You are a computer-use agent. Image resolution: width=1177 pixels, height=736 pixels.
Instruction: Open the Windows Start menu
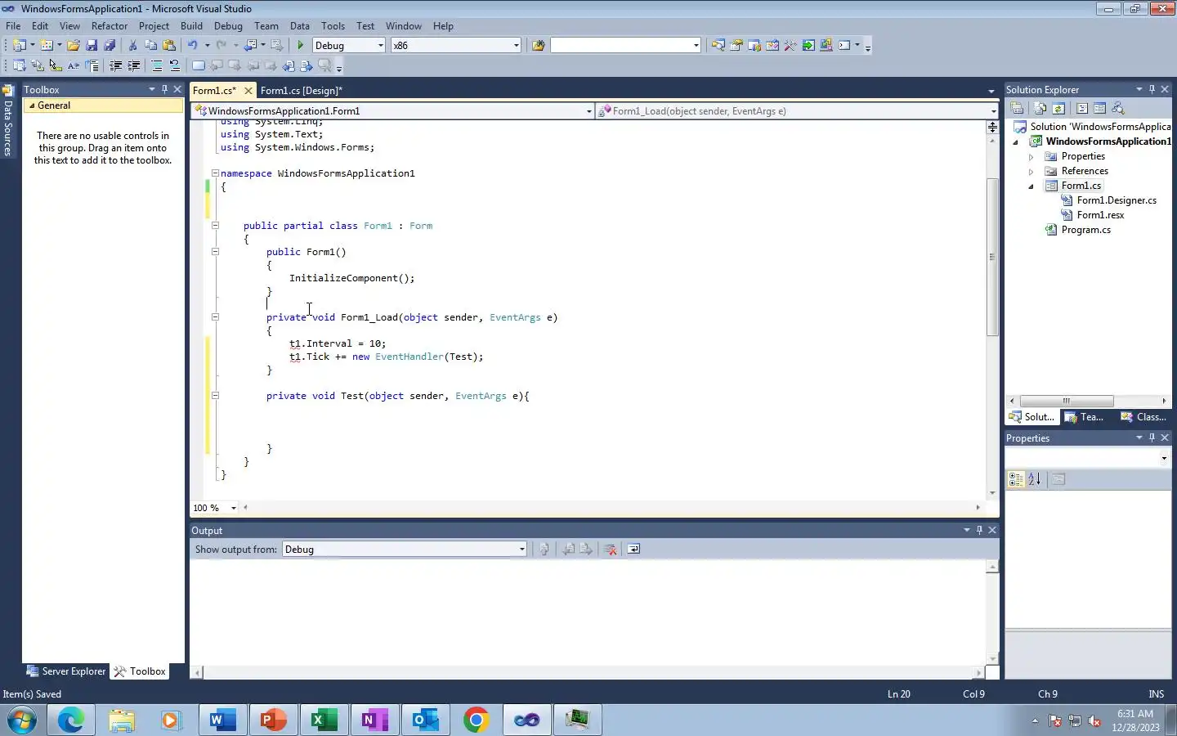pyautogui.click(x=22, y=720)
